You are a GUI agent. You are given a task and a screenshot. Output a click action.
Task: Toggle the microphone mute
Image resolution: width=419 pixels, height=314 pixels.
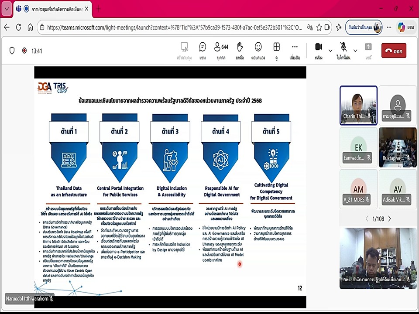click(x=343, y=50)
